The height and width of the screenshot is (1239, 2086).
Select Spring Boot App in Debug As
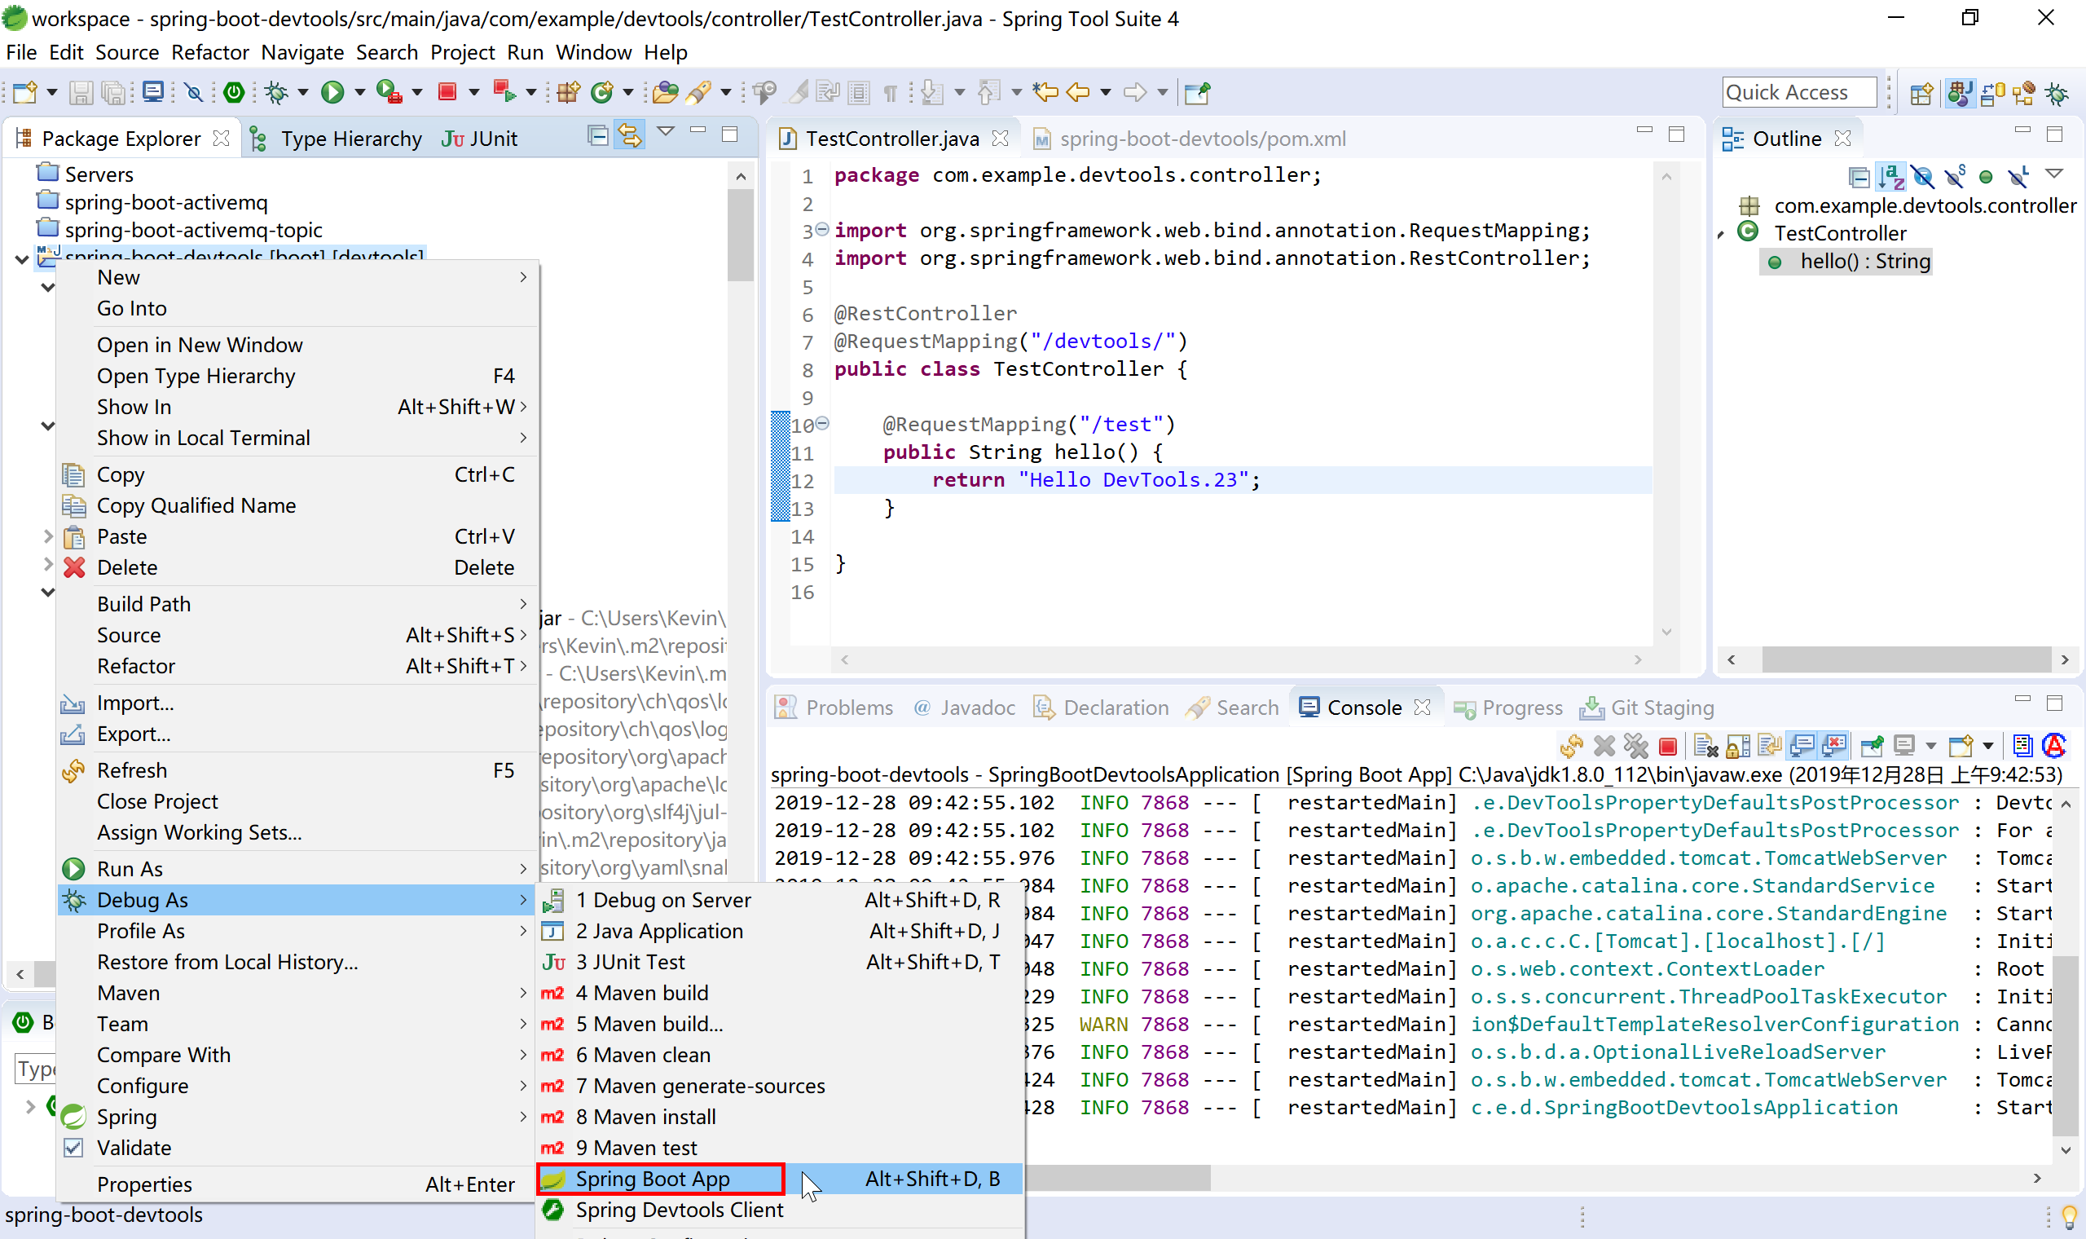pyautogui.click(x=653, y=1178)
